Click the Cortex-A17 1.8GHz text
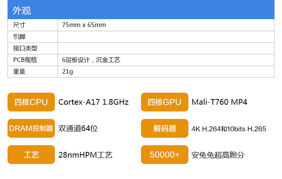Image resolution: width=282 pixels, height=179 pixels. coord(93,102)
